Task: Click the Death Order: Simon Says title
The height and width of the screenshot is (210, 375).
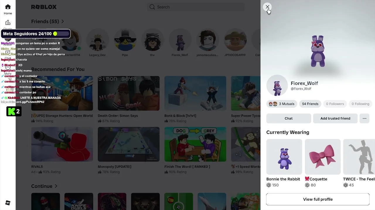Action: pyautogui.click(x=118, y=116)
